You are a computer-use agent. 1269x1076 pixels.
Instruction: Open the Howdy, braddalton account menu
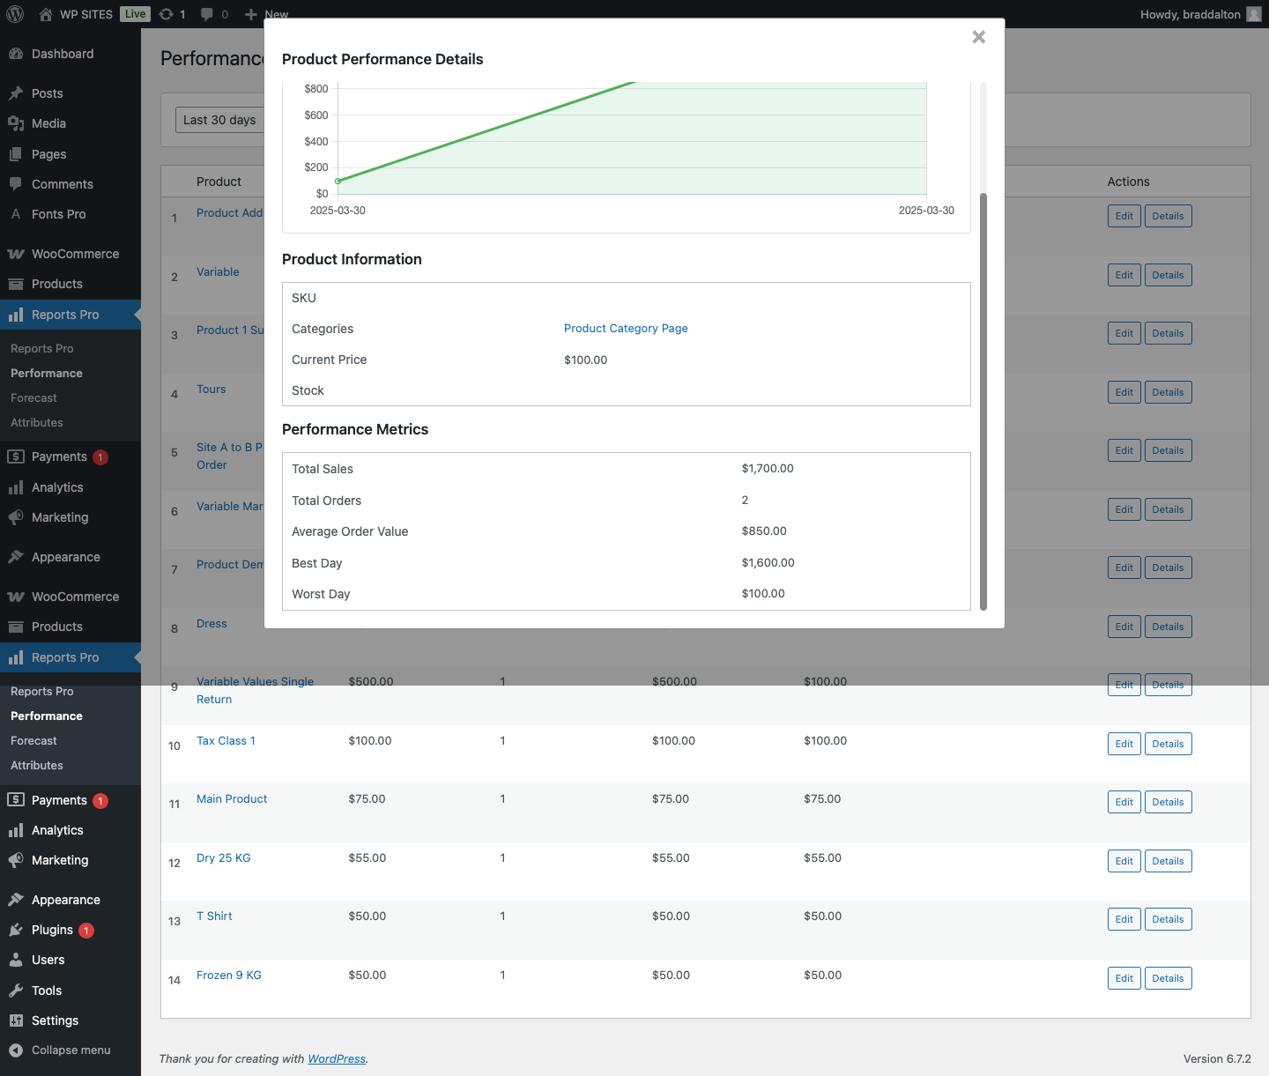pos(1199,14)
